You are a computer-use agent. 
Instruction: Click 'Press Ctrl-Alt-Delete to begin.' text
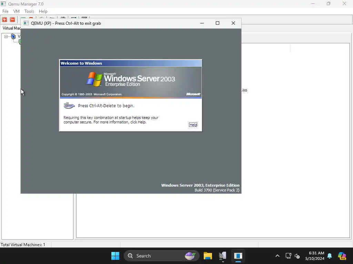coord(106,106)
